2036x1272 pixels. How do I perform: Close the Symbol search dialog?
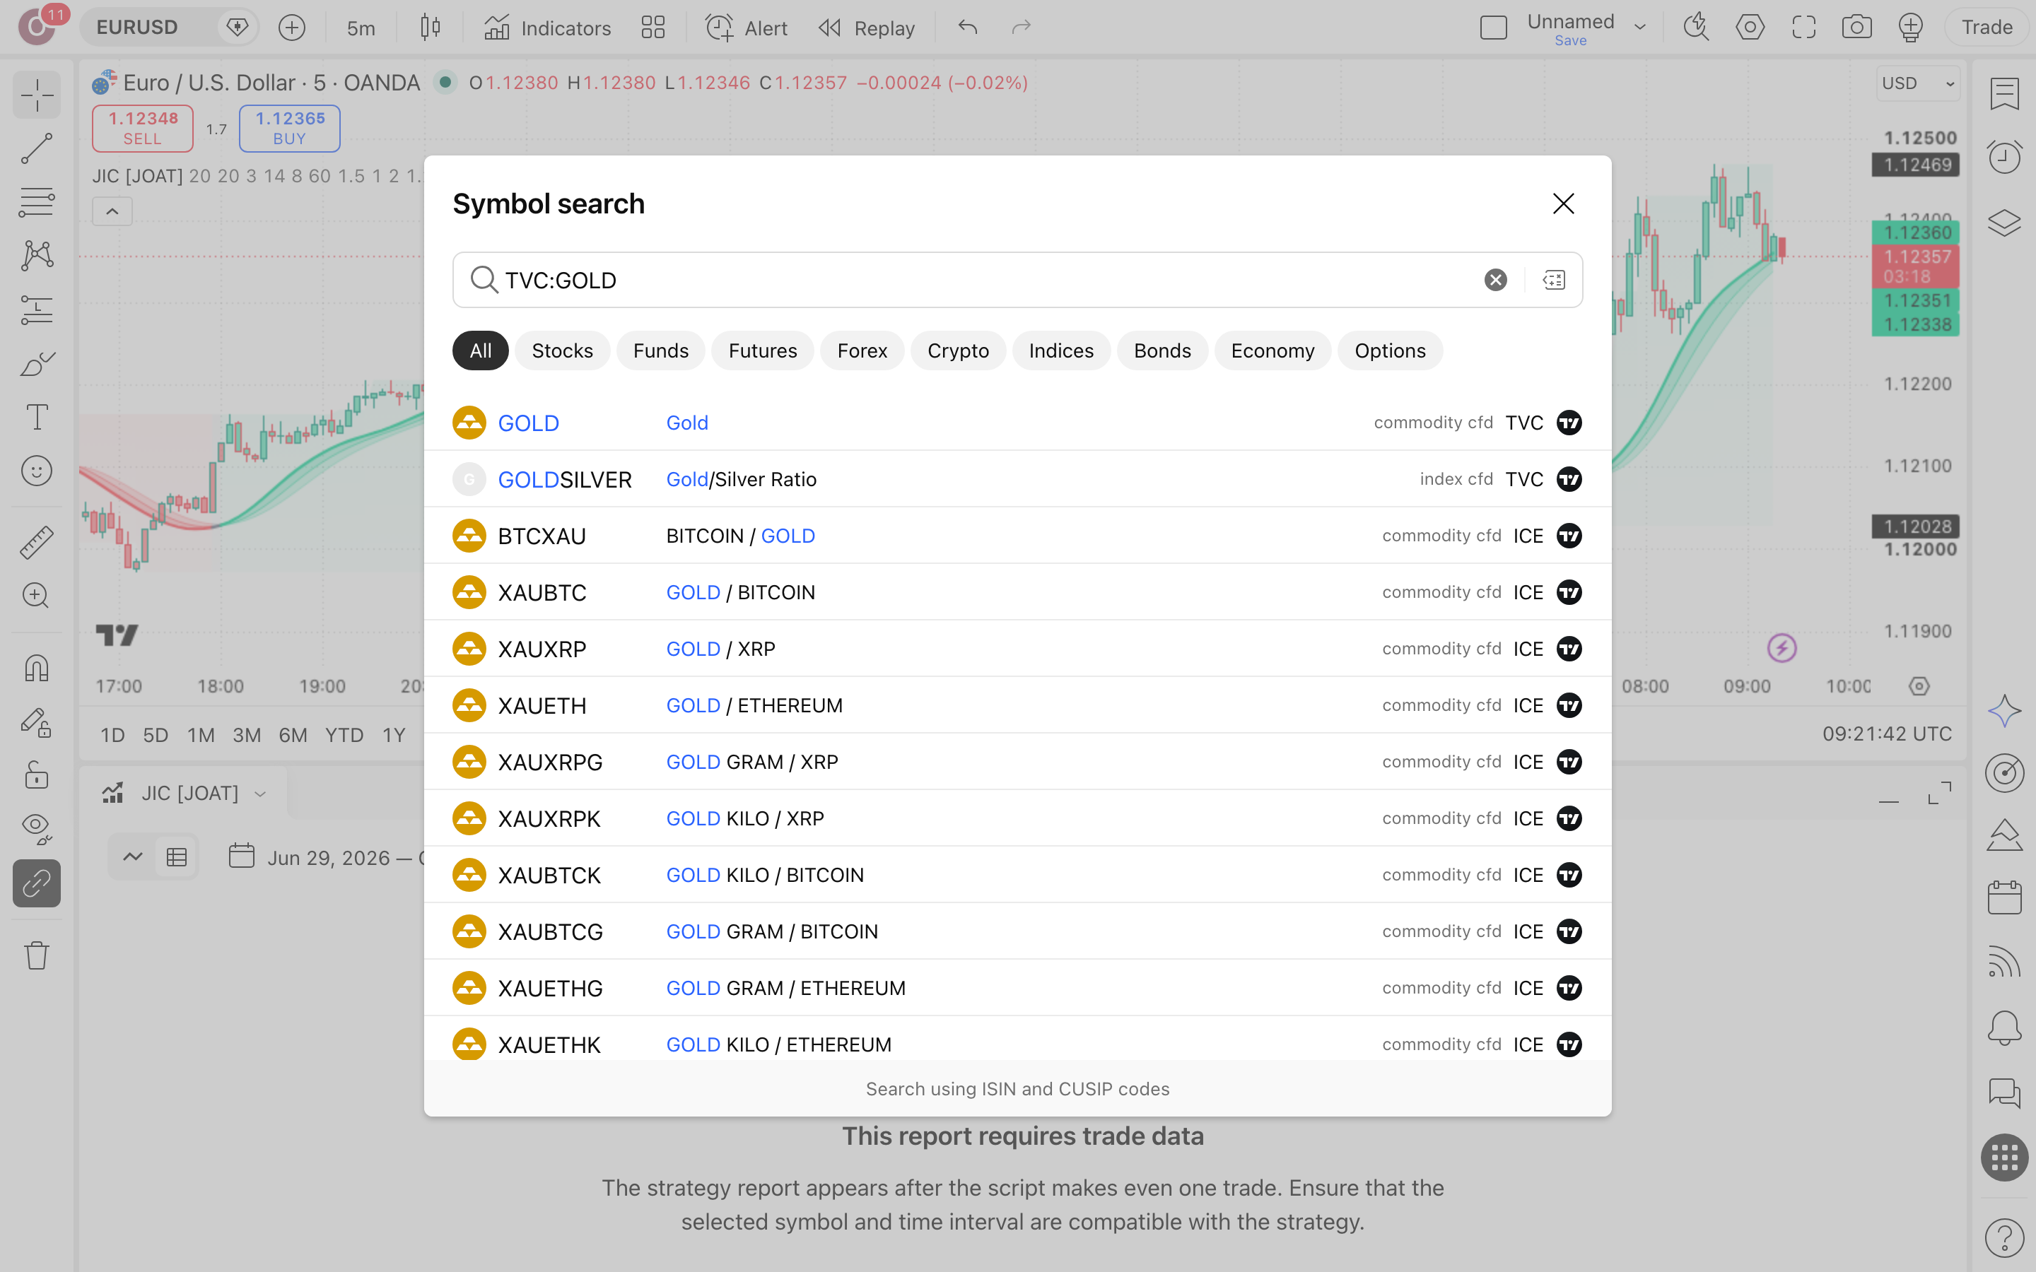coord(1563,204)
